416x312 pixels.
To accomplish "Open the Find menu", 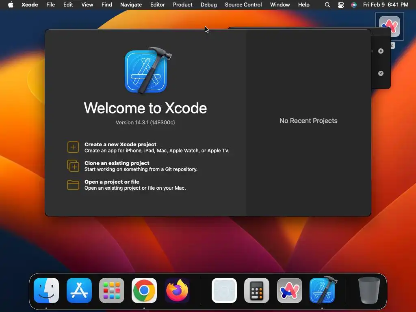I will pyautogui.click(x=107, y=5).
